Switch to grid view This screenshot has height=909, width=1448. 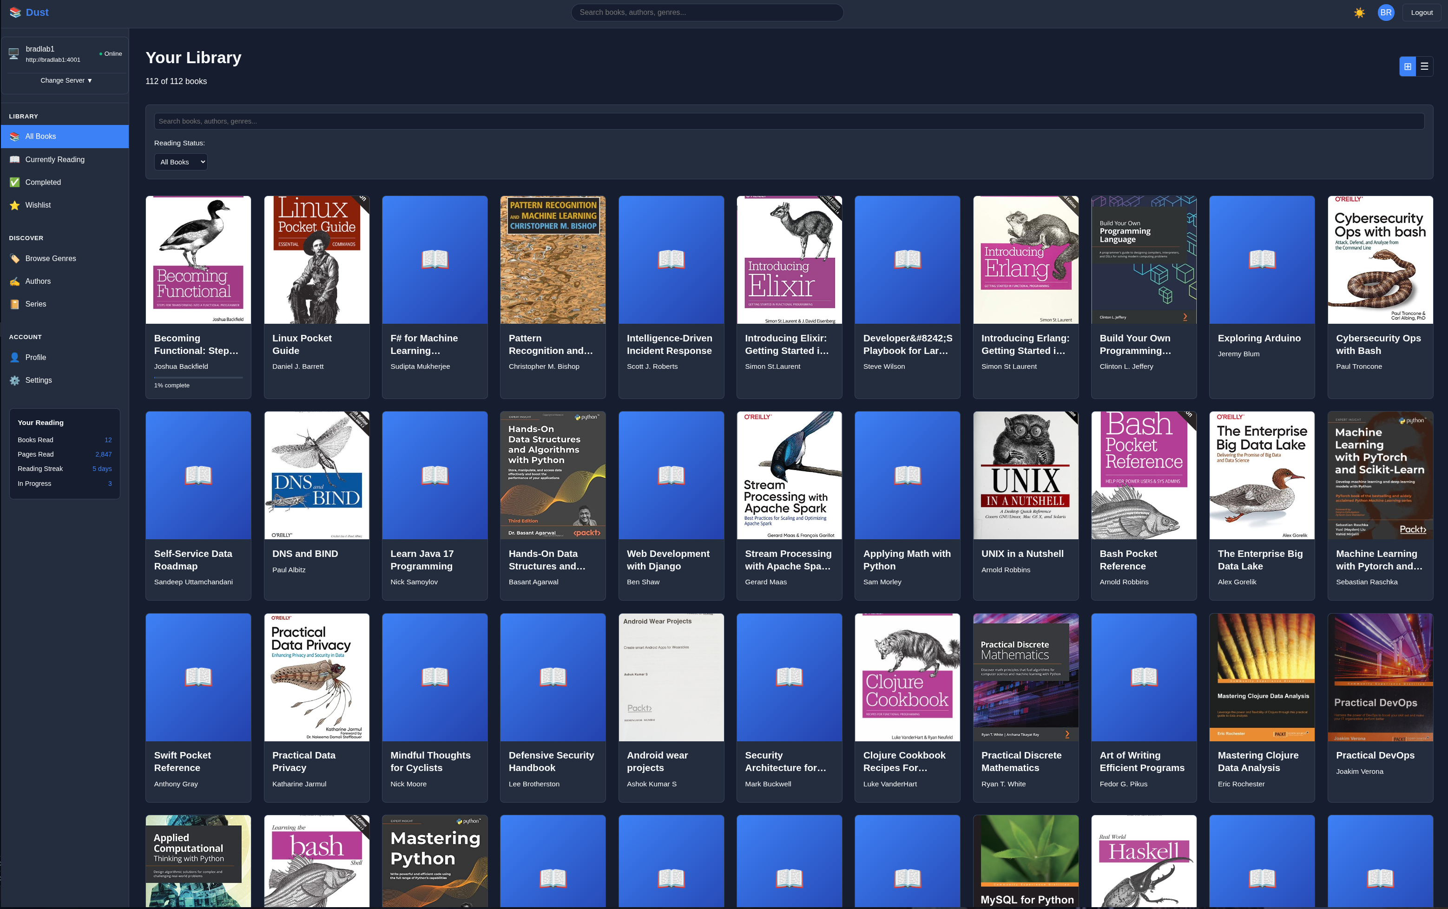tap(1407, 67)
